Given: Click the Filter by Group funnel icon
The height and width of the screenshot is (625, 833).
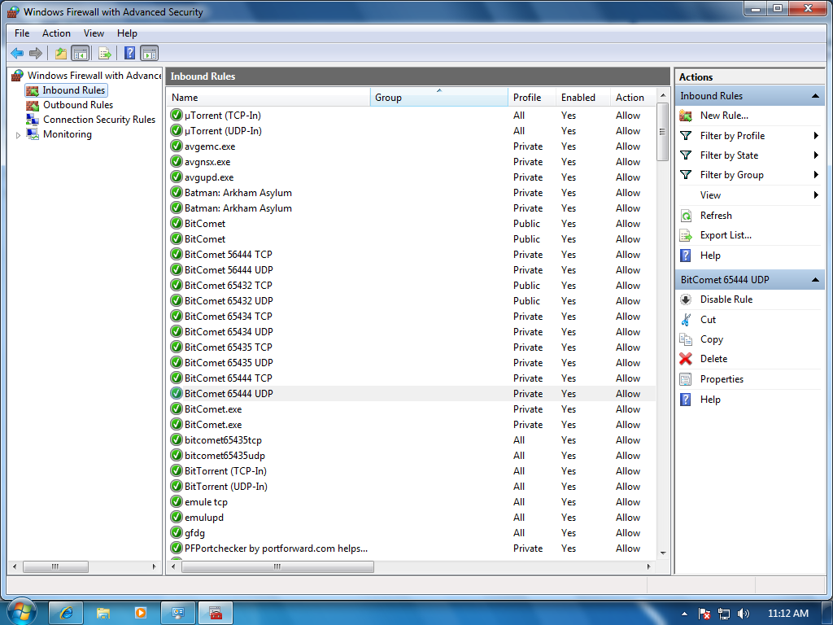Looking at the screenshot, I should (686, 175).
